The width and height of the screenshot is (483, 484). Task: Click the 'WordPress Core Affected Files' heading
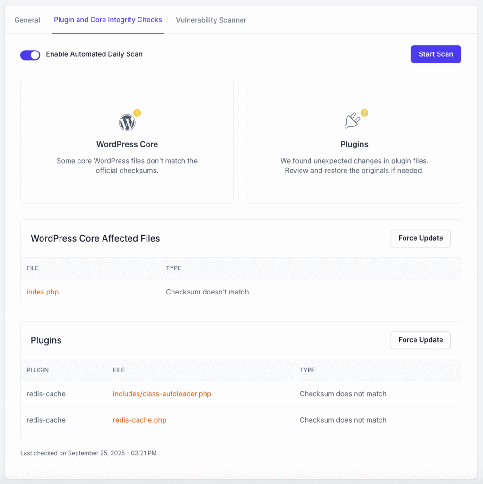click(x=95, y=239)
